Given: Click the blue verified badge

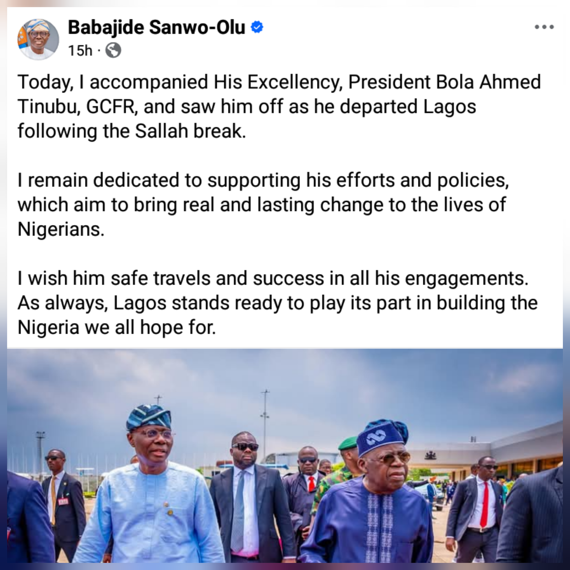Looking at the screenshot, I should [x=257, y=28].
